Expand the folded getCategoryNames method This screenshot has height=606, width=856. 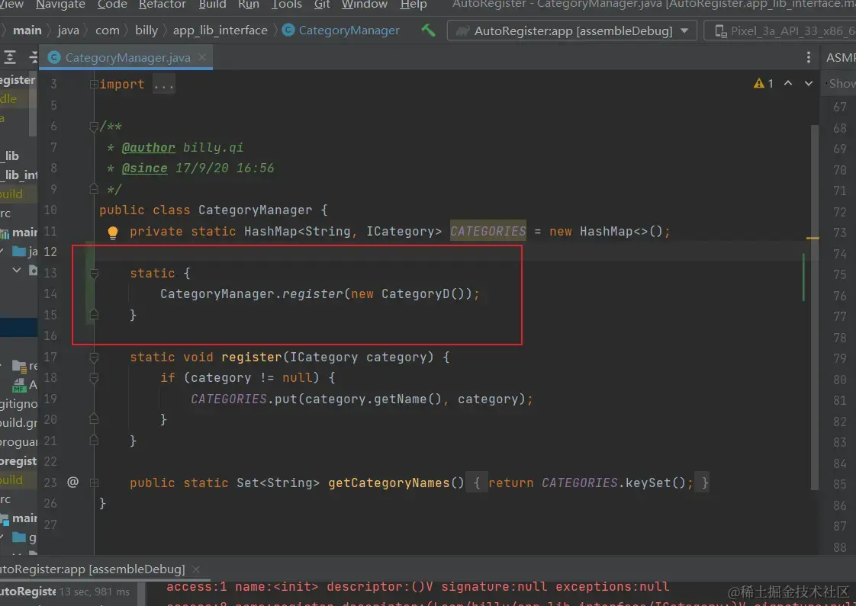(94, 483)
